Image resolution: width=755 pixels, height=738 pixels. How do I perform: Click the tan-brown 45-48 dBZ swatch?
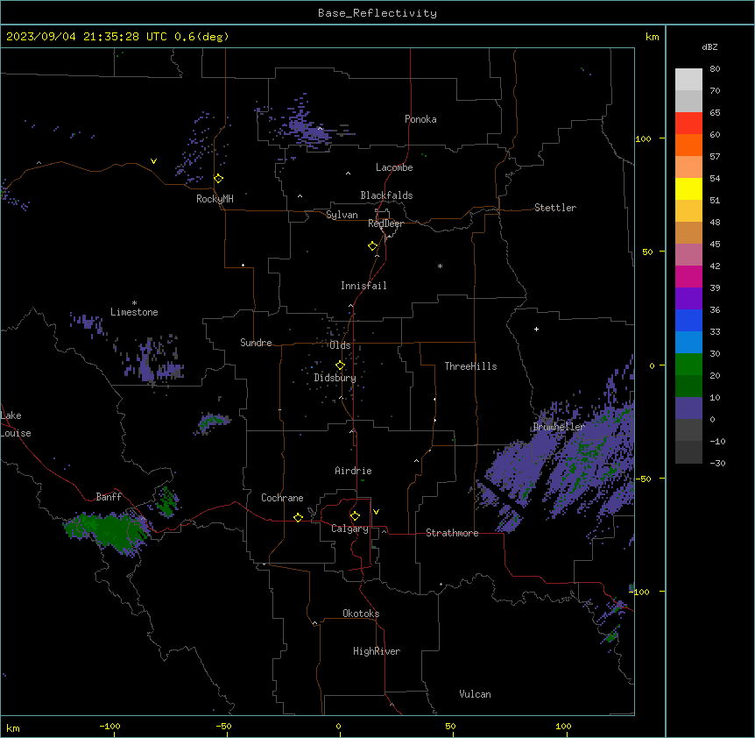pos(688,232)
